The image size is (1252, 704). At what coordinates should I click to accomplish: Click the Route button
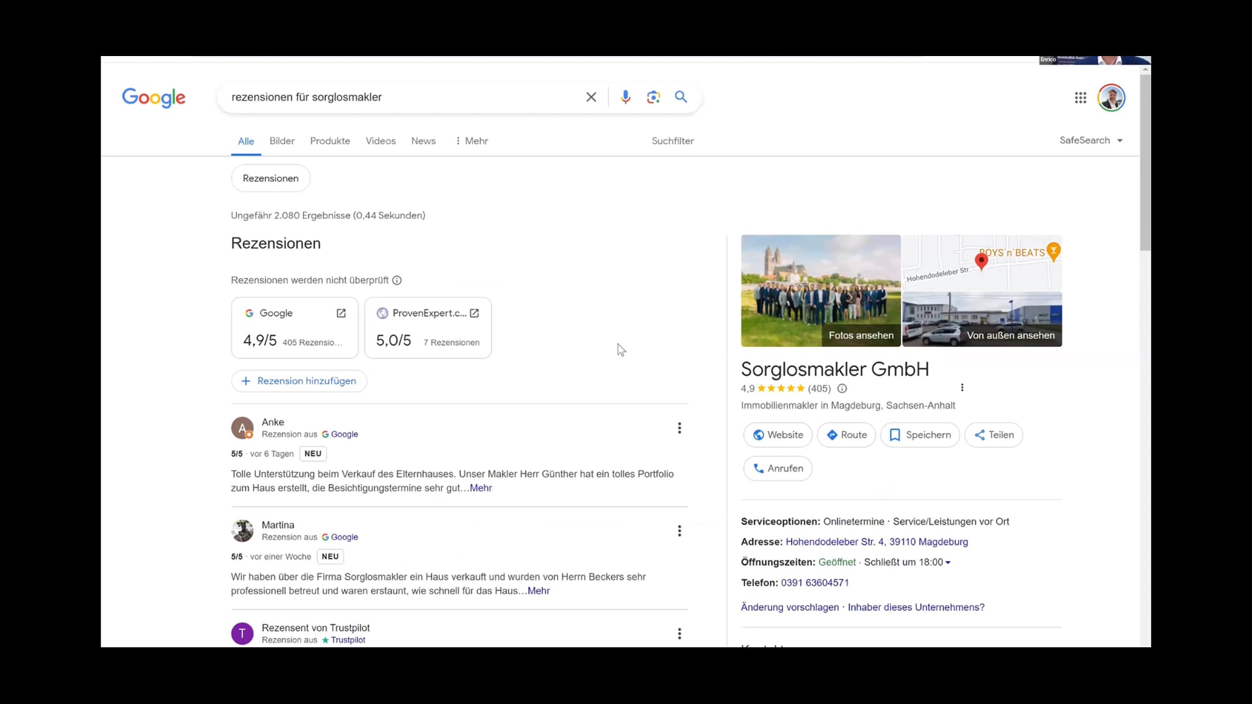pyautogui.click(x=846, y=435)
